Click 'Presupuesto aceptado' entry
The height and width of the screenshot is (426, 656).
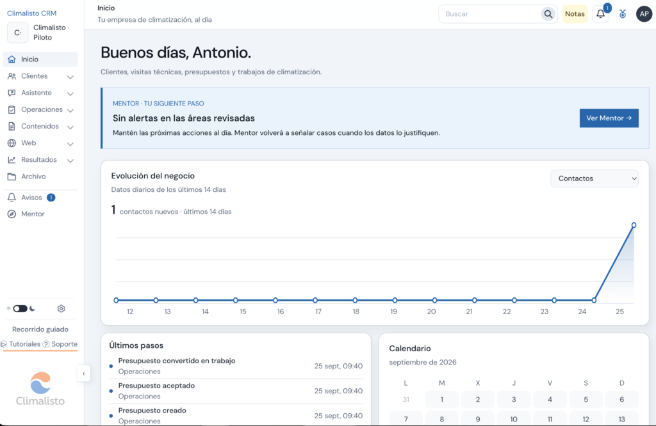236,391
